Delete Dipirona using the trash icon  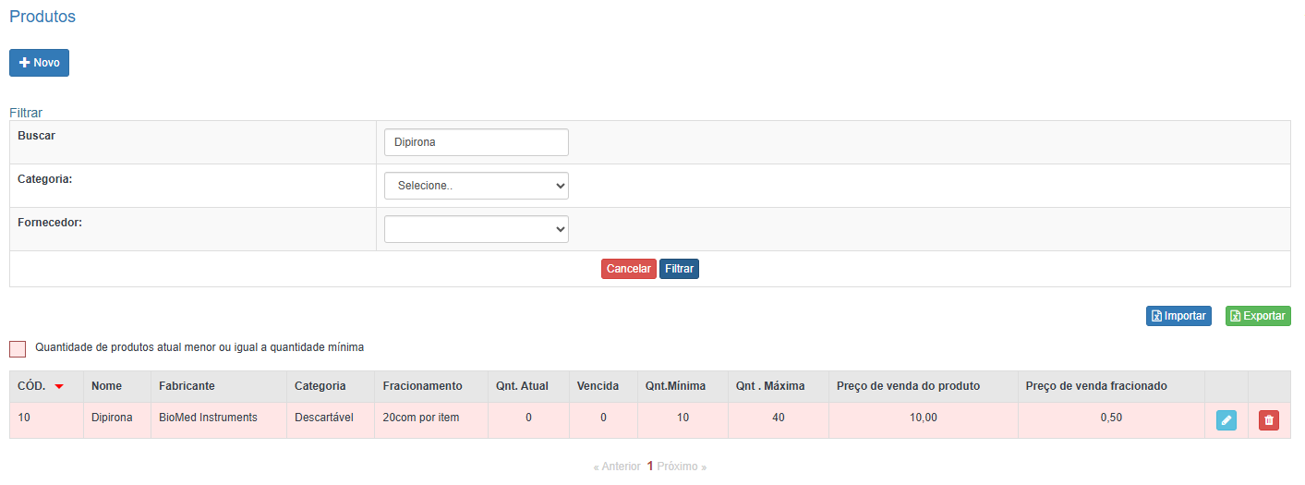[x=1268, y=420]
